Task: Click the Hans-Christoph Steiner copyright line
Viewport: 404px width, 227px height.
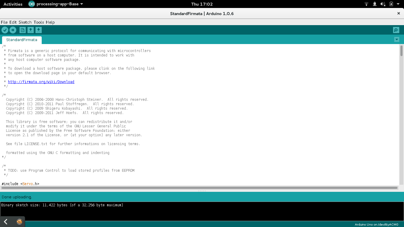Action: pyautogui.click(x=77, y=100)
